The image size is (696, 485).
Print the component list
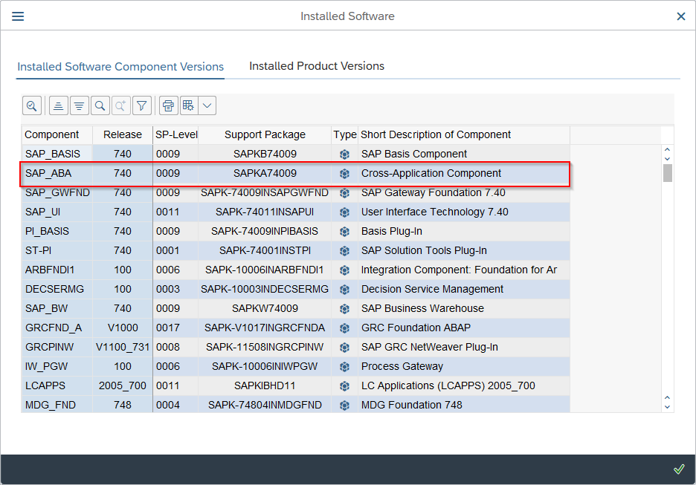169,105
